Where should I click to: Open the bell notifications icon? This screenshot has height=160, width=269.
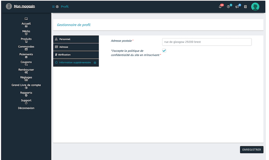click(220, 7)
